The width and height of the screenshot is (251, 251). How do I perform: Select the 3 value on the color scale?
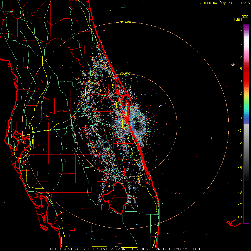(241, 81)
